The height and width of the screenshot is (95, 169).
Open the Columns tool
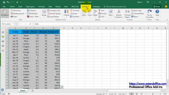31,11
